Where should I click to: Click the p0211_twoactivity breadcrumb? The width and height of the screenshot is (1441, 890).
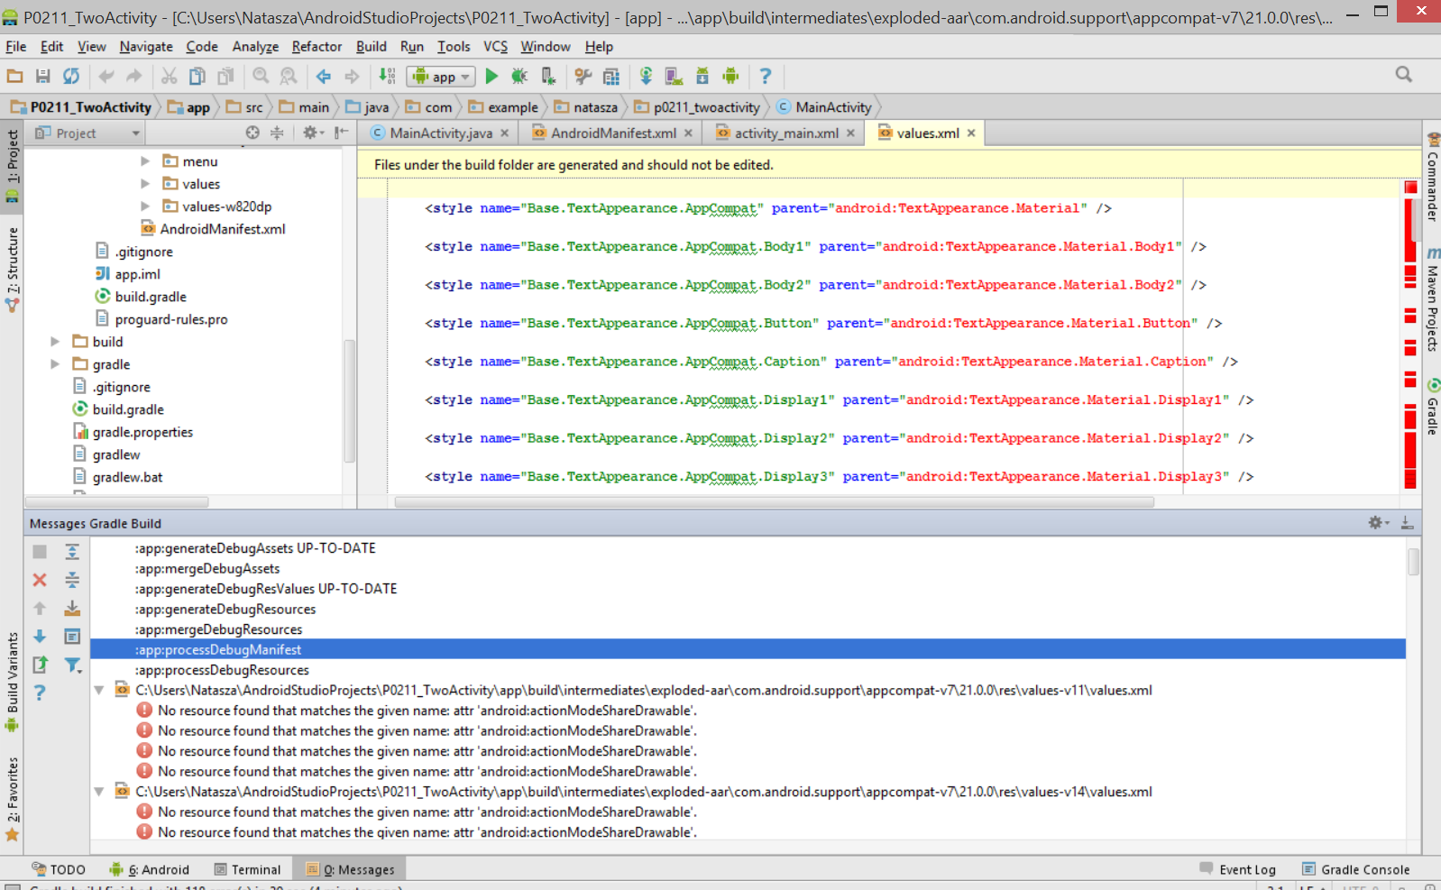(x=697, y=107)
